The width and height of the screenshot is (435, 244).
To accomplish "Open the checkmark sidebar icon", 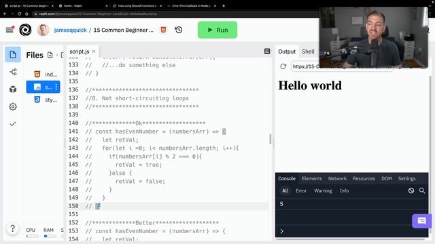I will (13, 124).
